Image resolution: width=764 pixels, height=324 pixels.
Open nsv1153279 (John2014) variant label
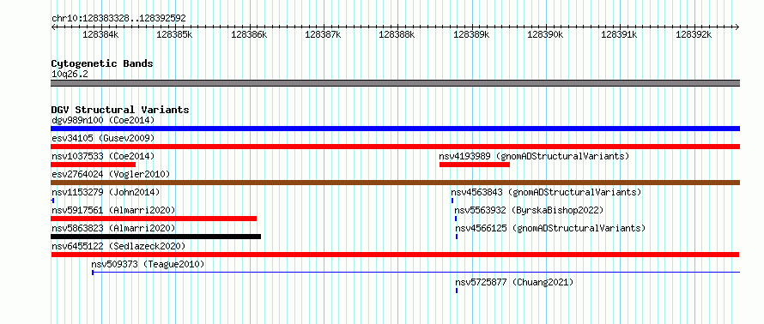(106, 192)
